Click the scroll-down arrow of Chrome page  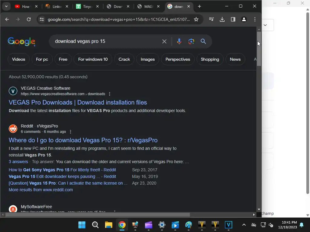259,209
